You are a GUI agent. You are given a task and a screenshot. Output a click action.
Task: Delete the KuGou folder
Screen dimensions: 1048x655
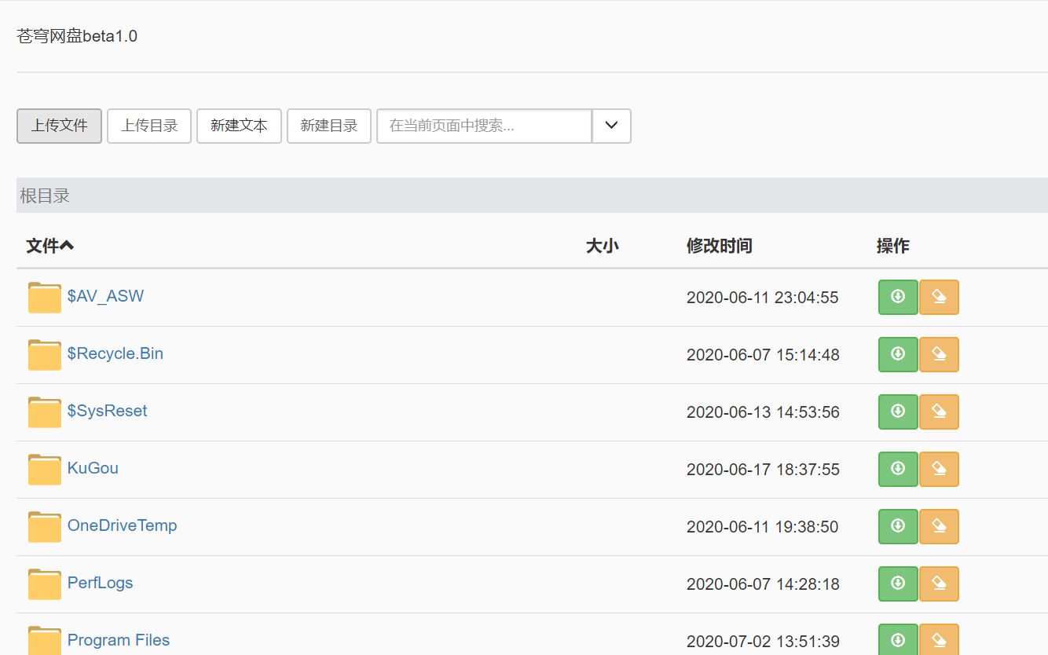click(939, 469)
